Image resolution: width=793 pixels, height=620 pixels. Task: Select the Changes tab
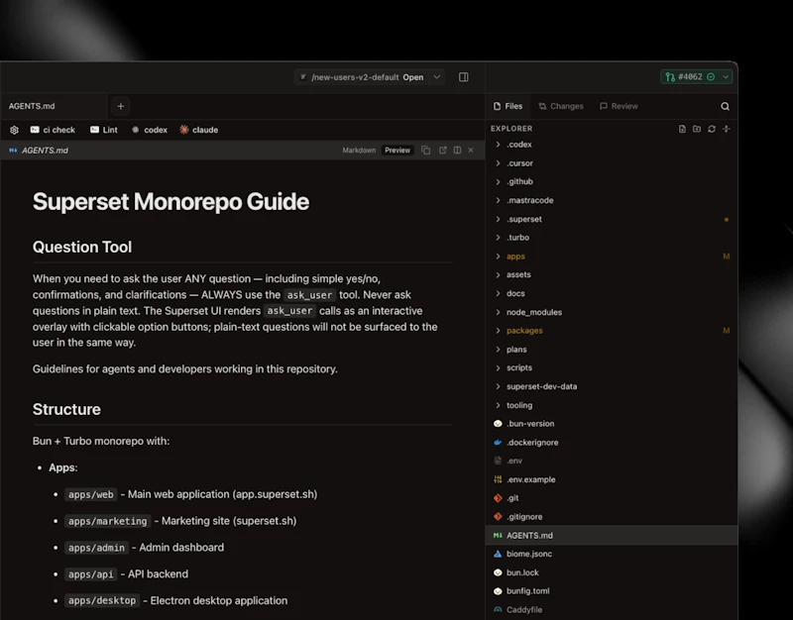coord(561,106)
